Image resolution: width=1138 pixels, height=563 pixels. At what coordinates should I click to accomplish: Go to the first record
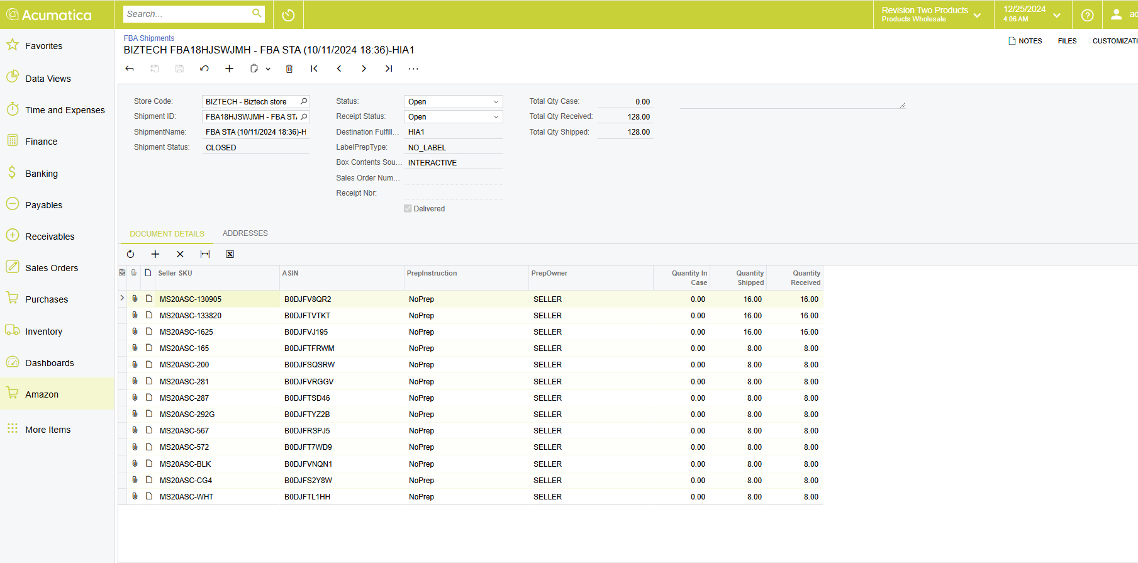click(x=314, y=69)
